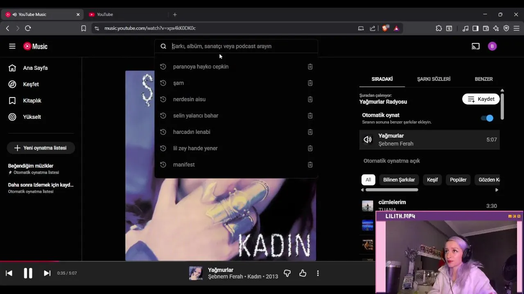Select Bilinen Şarkılar filter chip
Viewport: 524px width, 294px height.
click(x=399, y=180)
